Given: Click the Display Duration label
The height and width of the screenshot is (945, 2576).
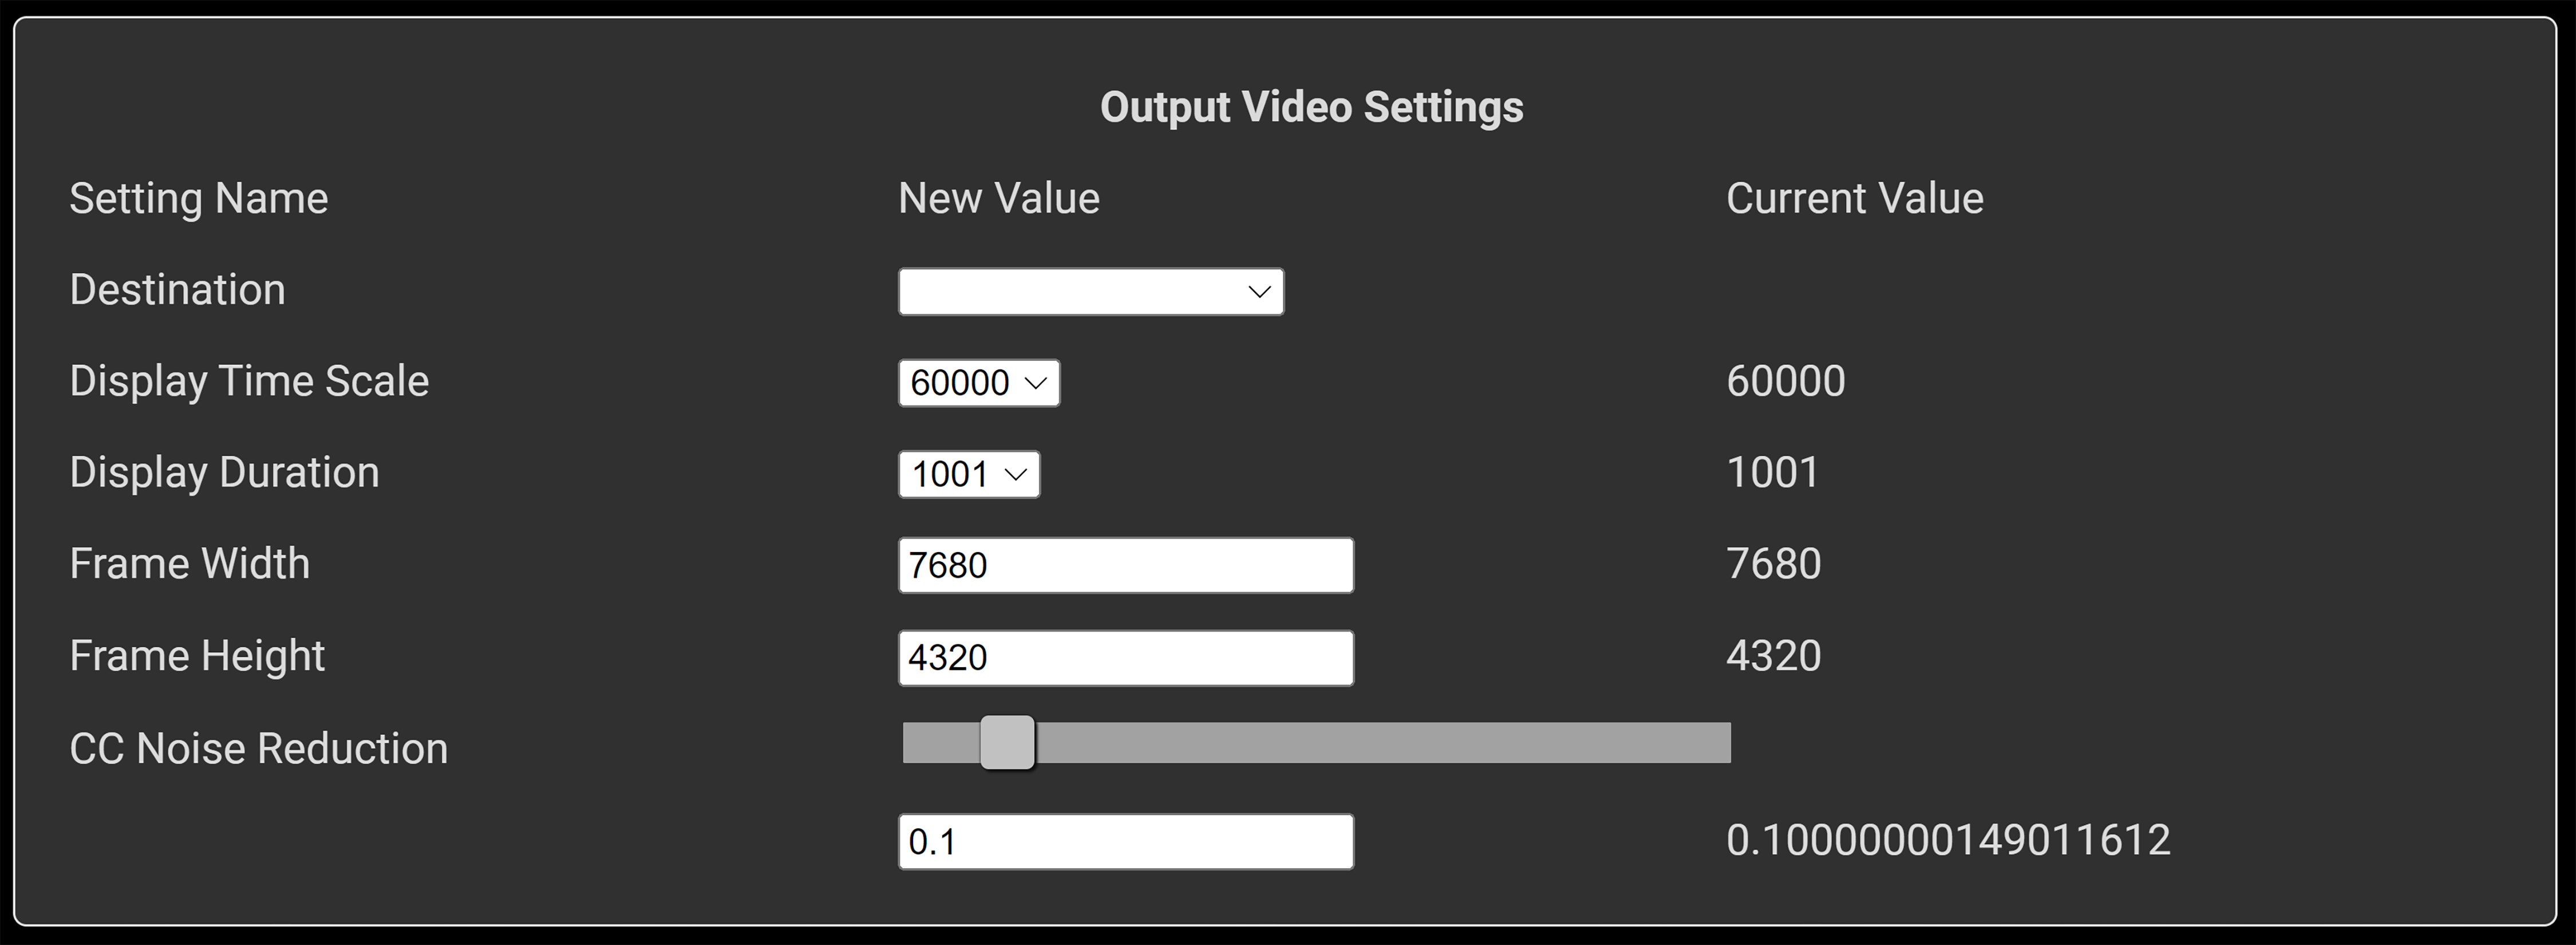Looking at the screenshot, I should point(224,473).
